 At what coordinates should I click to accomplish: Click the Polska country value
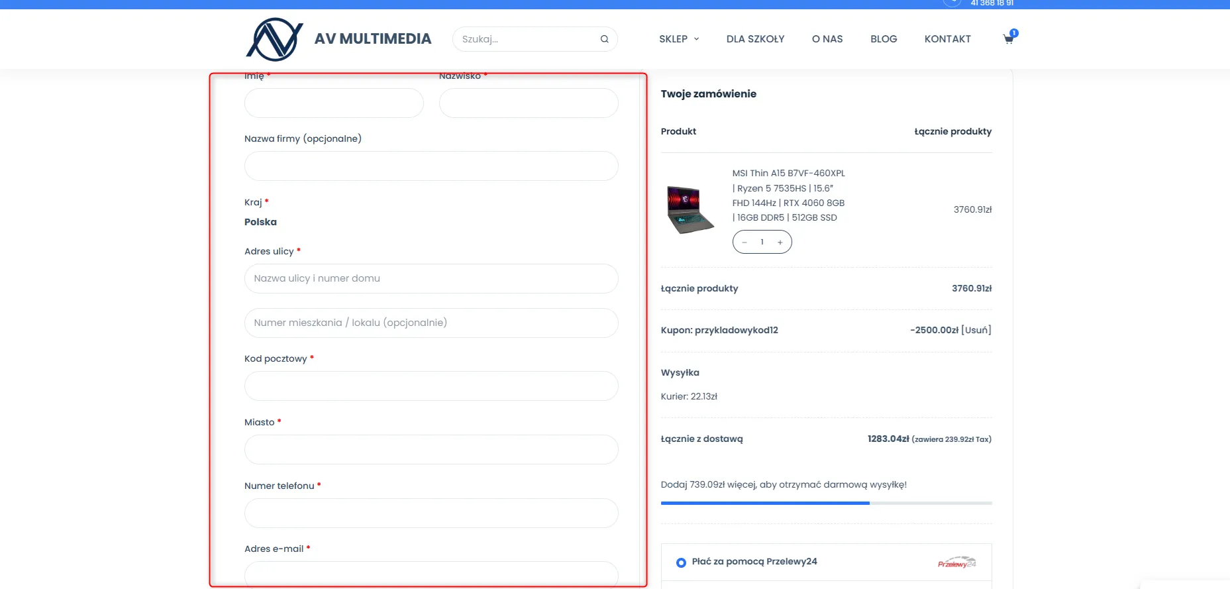[x=260, y=222]
